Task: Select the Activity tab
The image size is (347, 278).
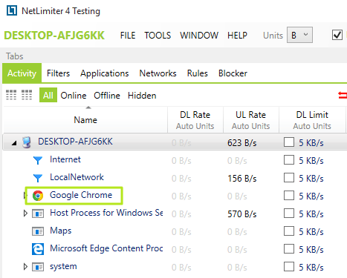Action: 22,73
